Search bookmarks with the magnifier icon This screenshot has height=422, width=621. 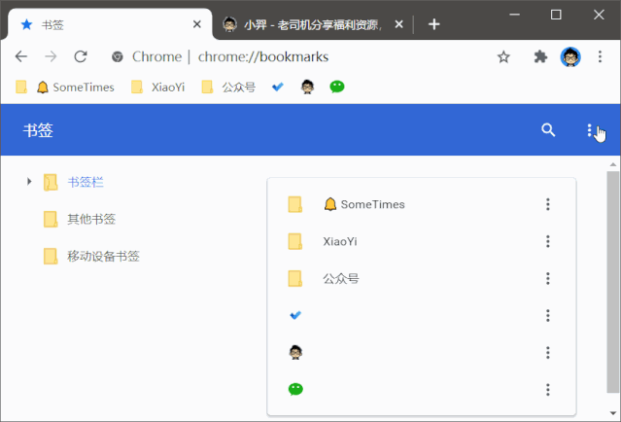click(548, 130)
